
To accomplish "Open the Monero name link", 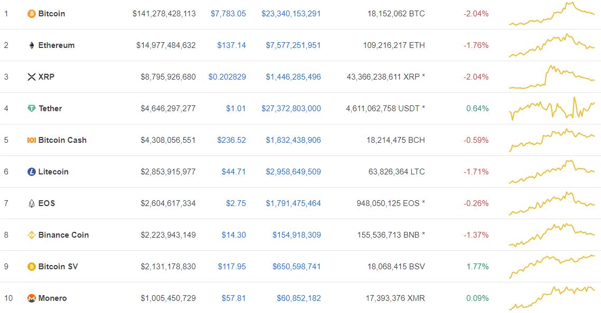I will pyautogui.click(x=52, y=298).
